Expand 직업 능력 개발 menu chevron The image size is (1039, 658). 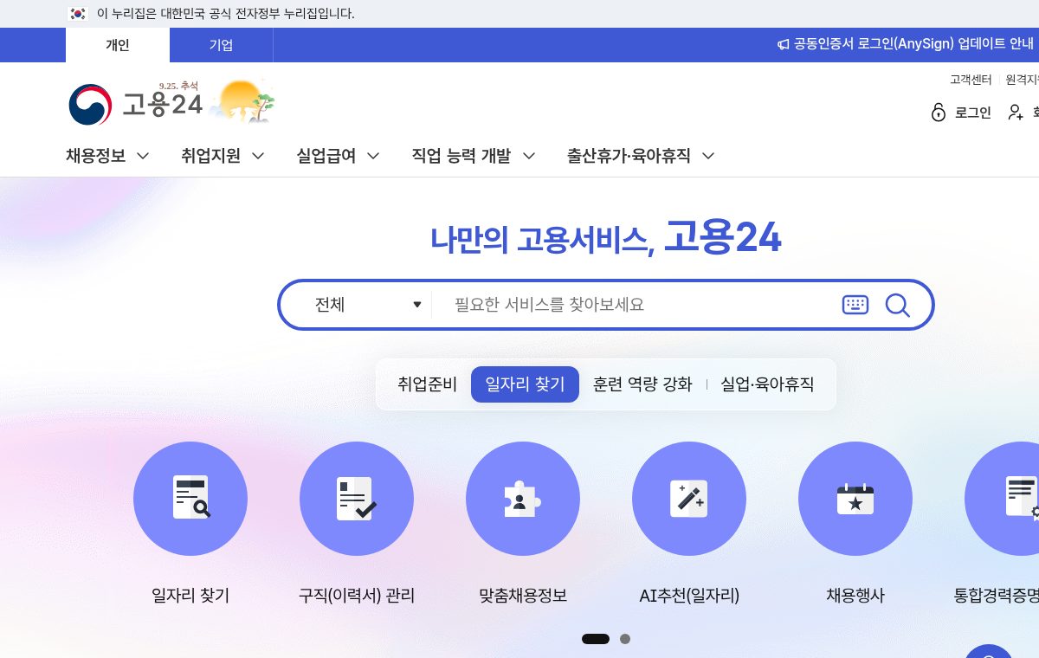529,157
